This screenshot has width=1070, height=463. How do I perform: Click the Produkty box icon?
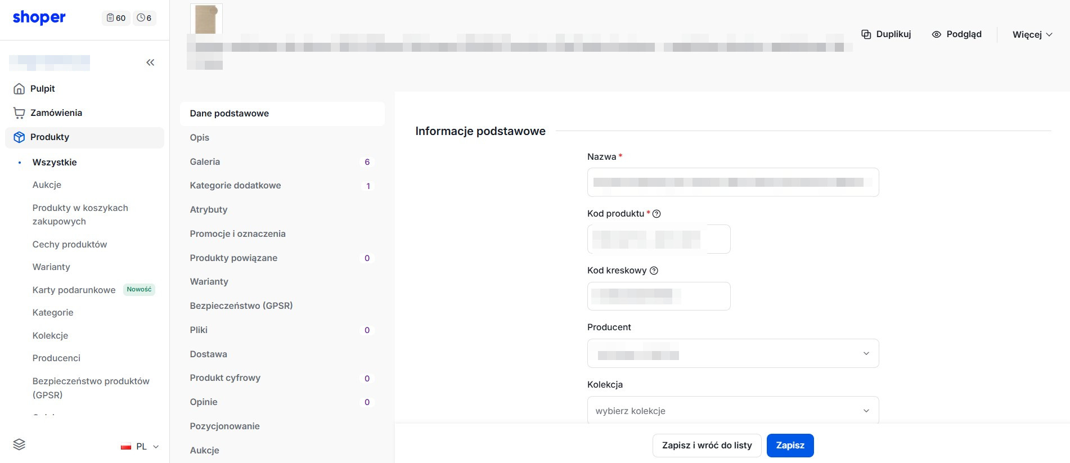(19, 137)
